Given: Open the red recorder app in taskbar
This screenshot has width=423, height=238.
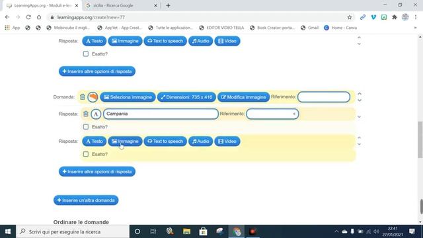Looking at the screenshot, I should click(x=252, y=231).
